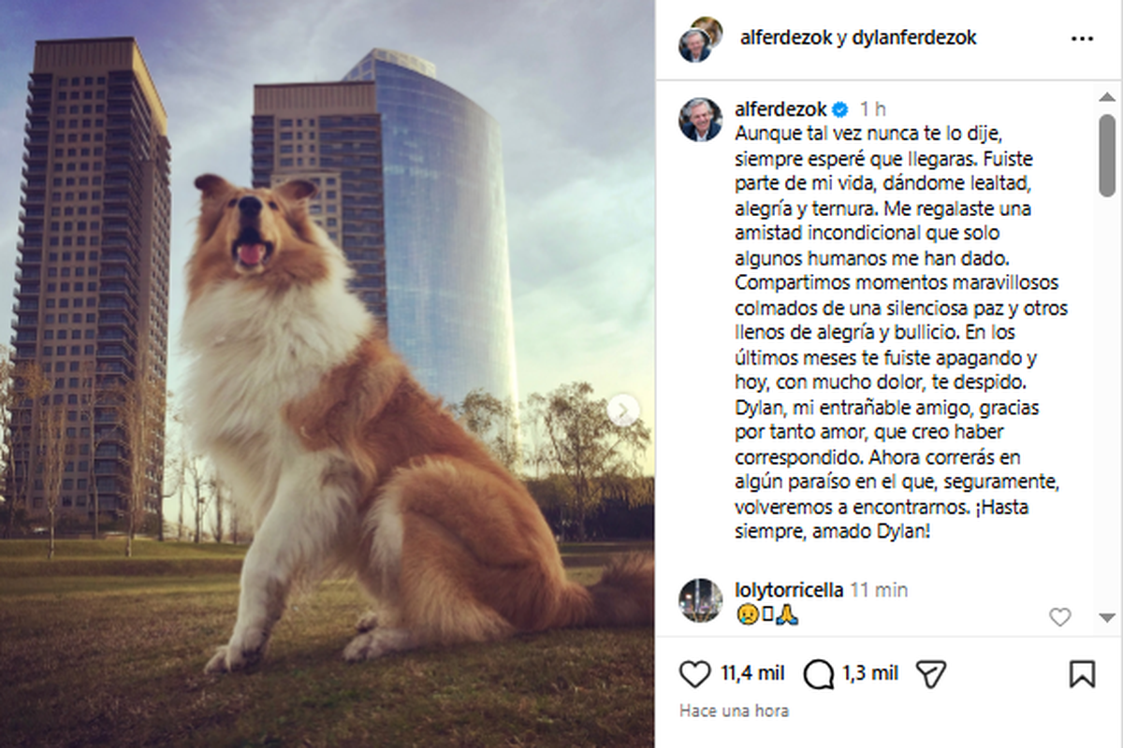Save the post with the bookmark icon
Image resolution: width=1123 pixels, height=748 pixels.
1082,673
